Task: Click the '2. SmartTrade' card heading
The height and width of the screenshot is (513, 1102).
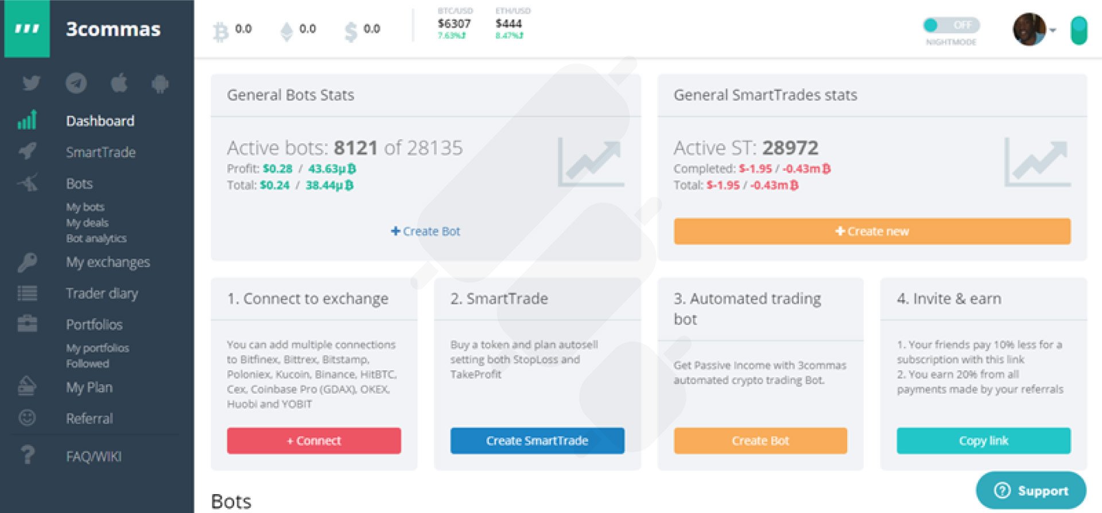Action: click(499, 299)
